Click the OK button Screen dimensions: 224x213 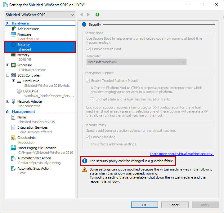click(x=145, y=205)
